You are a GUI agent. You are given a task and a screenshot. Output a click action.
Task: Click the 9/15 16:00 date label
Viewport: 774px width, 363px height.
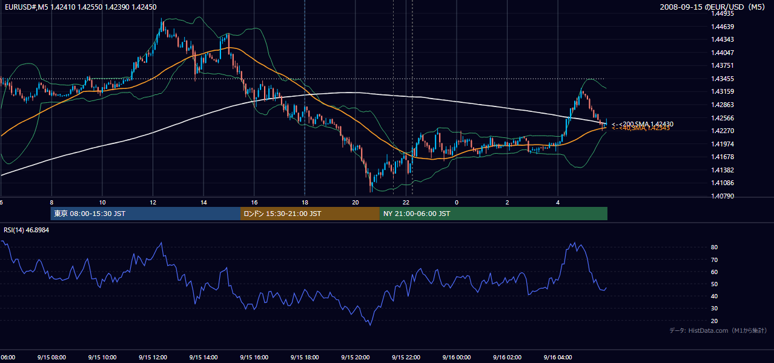click(x=254, y=358)
